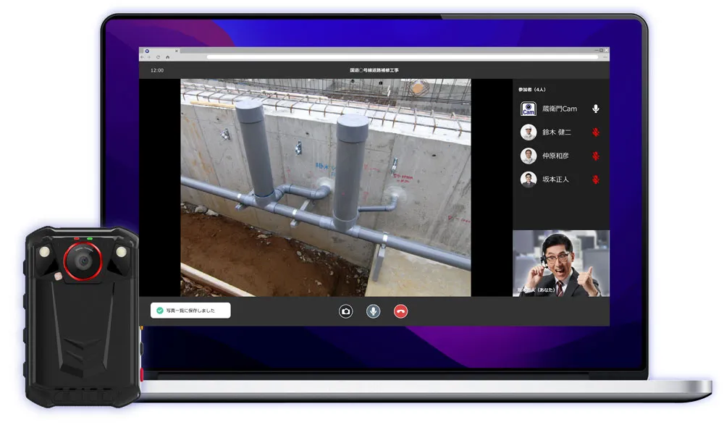Toggle your microphone in the call controls
724x430 pixels.
(373, 311)
